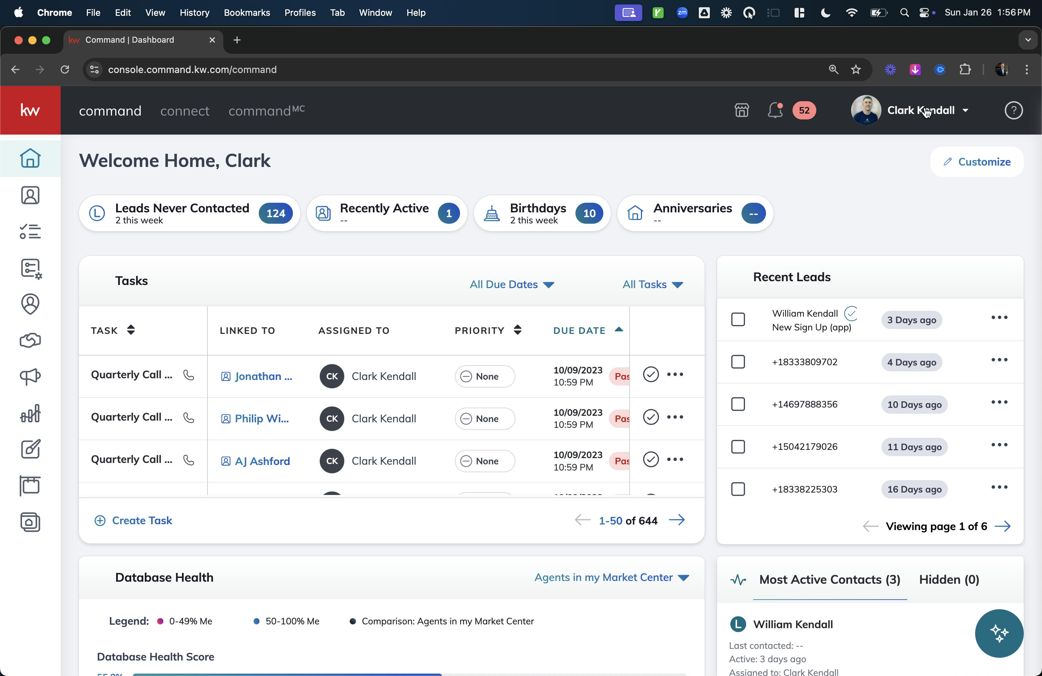This screenshot has width=1042, height=676.
Task: Reload the page
Action: click(x=65, y=70)
